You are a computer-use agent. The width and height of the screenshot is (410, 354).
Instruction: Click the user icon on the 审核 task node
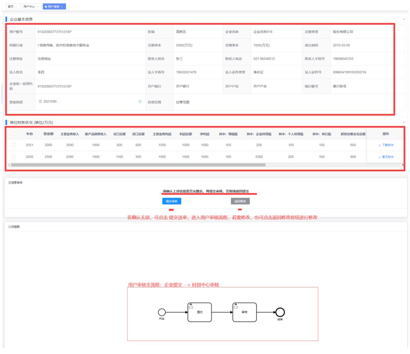click(x=236, y=306)
